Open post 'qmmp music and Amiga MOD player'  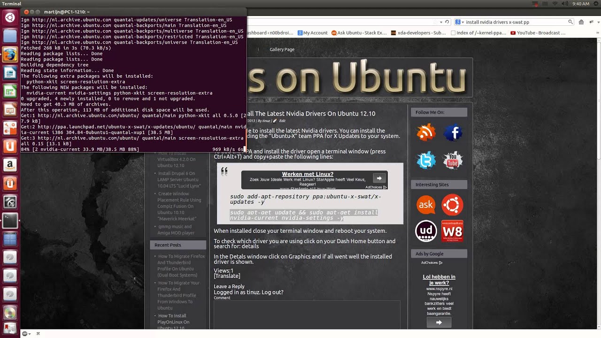[176, 230]
